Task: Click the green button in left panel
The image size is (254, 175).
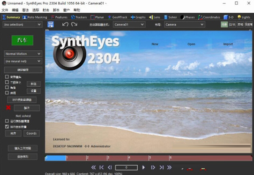Action: pos(22,40)
